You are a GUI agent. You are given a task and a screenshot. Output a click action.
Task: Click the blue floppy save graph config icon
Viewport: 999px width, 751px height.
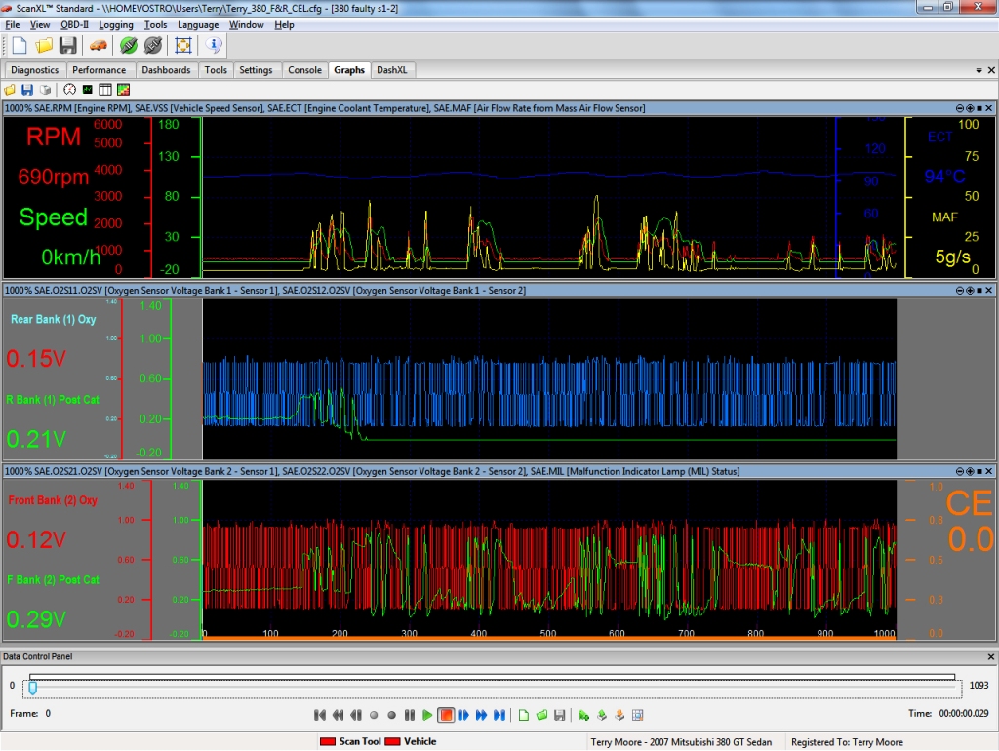27,89
